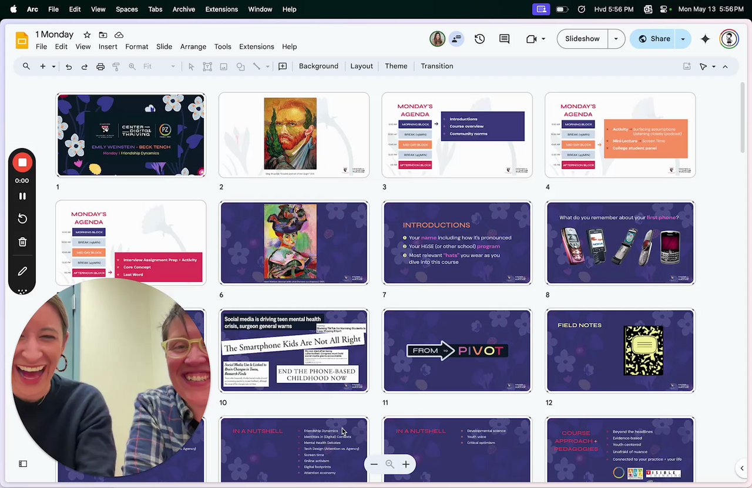Open the Slideshow options dropdown arrow
Screen dimensions: 752x488
(x=616, y=39)
